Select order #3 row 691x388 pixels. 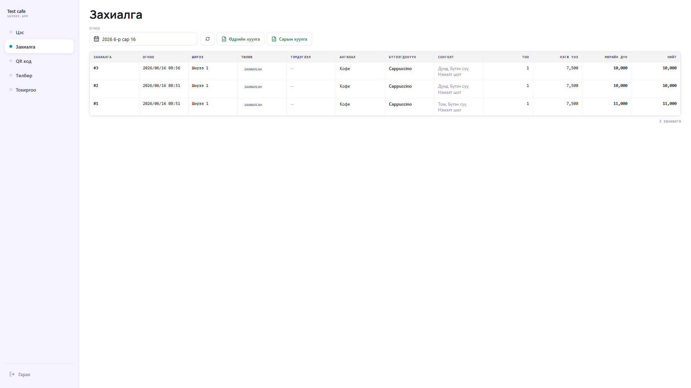pos(385,71)
